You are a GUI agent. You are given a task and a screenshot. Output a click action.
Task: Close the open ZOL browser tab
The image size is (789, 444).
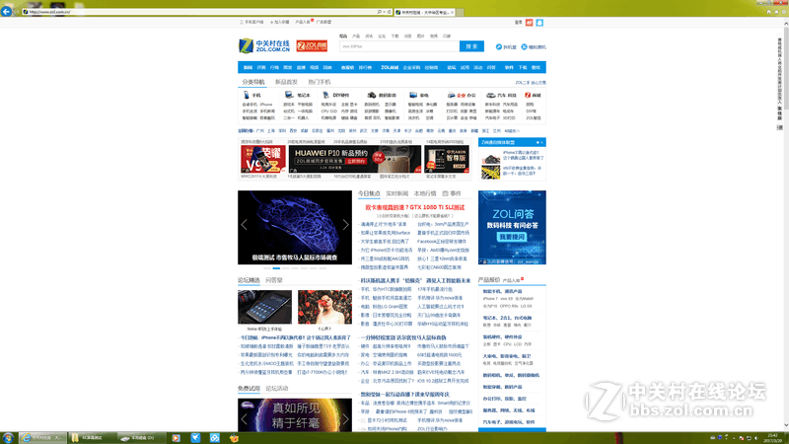(x=452, y=12)
